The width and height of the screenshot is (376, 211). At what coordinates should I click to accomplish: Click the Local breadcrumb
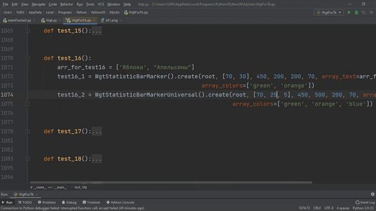pos(49,12)
